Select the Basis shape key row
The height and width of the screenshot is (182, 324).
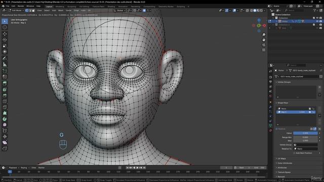tap(296, 109)
